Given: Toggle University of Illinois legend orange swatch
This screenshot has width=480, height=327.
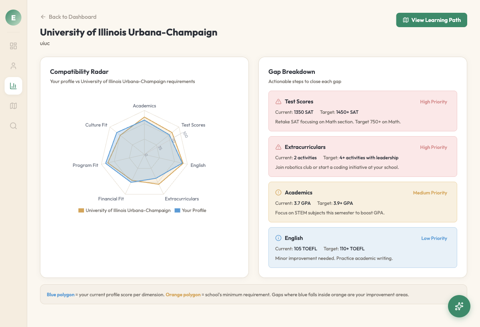Looking at the screenshot, I should pos(81,210).
